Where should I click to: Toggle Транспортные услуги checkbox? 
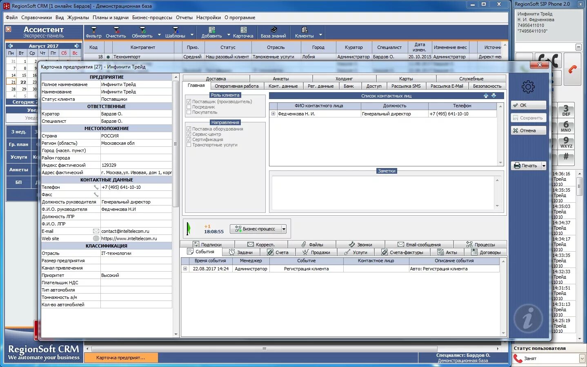pos(189,145)
